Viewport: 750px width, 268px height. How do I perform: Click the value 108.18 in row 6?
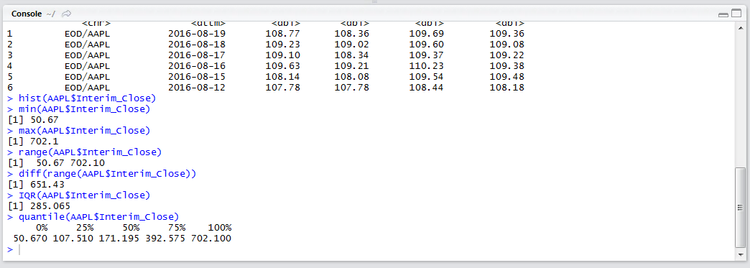point(507,88)
